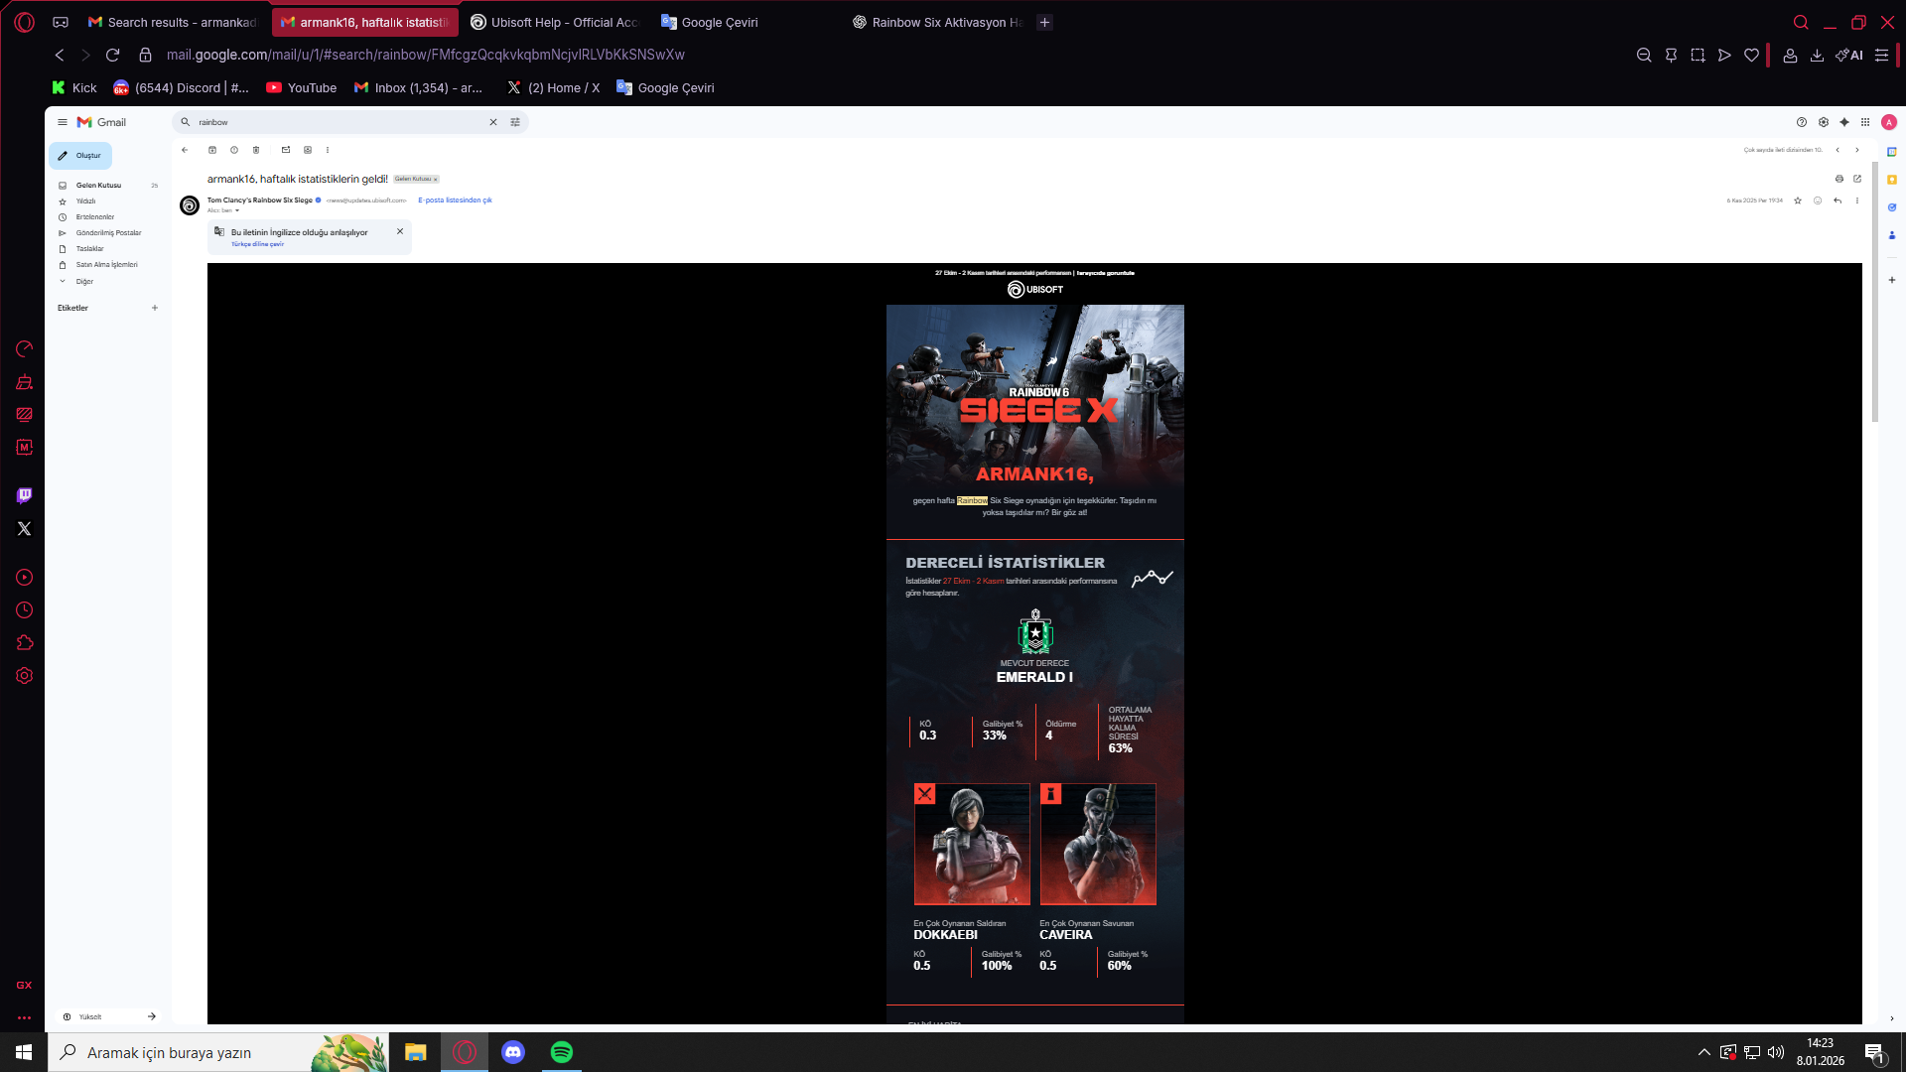Go to the older conversation

pos(1857,150)
